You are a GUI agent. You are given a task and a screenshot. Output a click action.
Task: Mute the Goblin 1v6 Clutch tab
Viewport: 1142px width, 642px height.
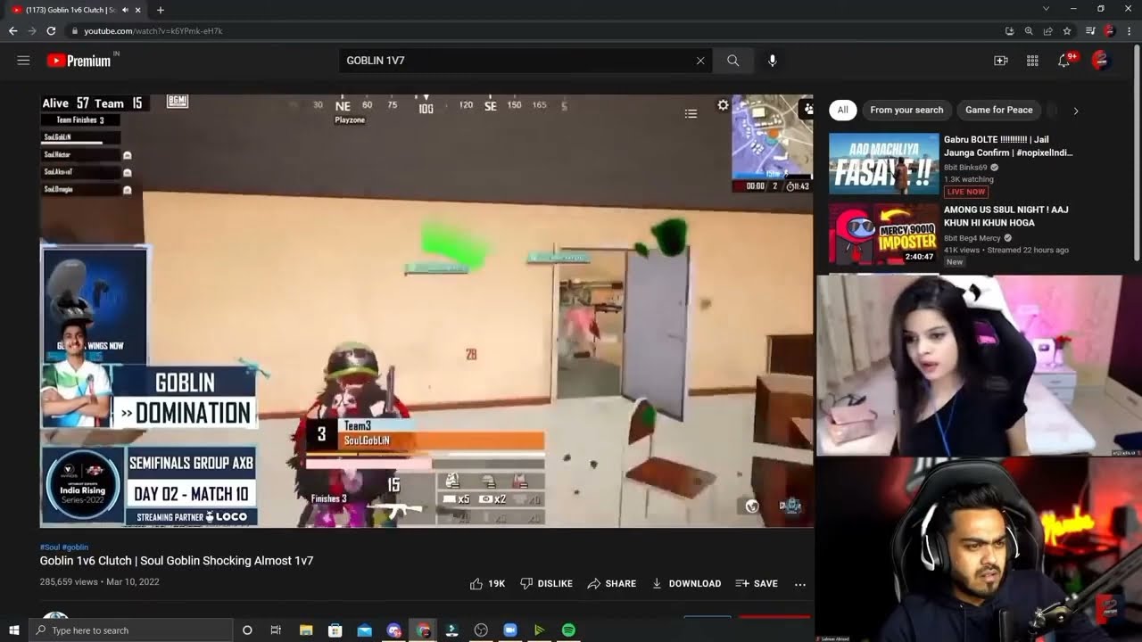coord(124,10)
